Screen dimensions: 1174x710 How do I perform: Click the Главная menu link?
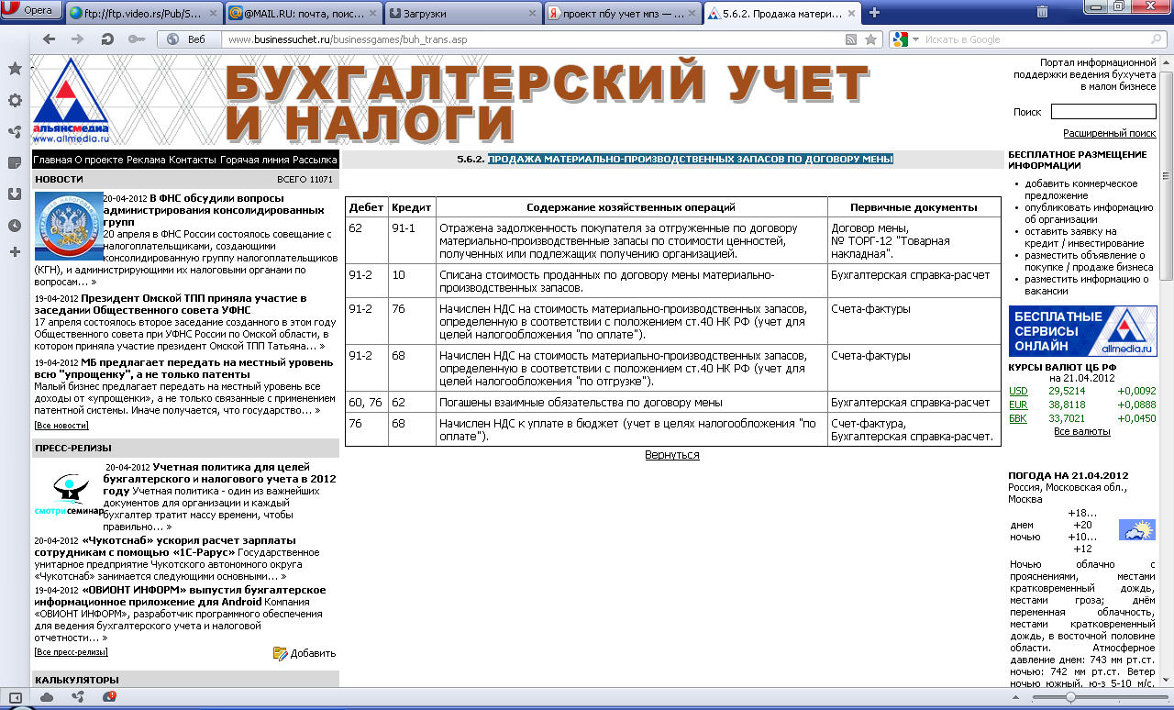(x=52, y=160)
